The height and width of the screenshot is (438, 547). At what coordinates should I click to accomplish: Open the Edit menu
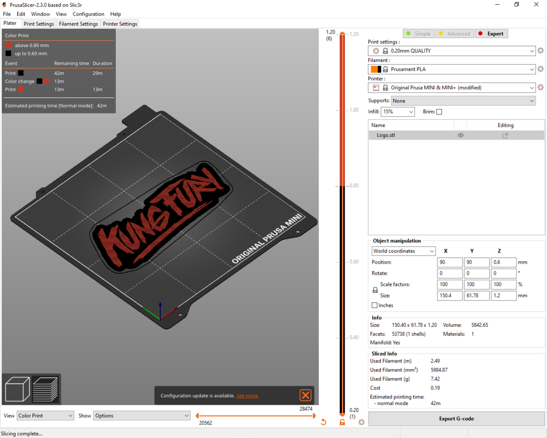21,14
